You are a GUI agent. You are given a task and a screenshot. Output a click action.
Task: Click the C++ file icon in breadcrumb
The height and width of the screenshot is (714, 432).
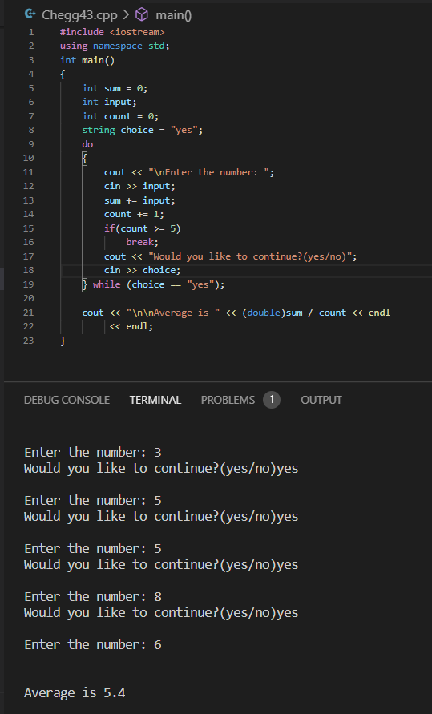(x=30, y=14)
